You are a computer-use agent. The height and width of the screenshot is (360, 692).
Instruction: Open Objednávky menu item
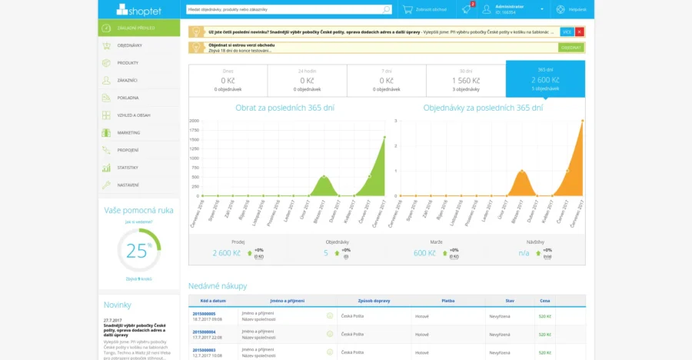pyautogui.click(x=139, y=45)
